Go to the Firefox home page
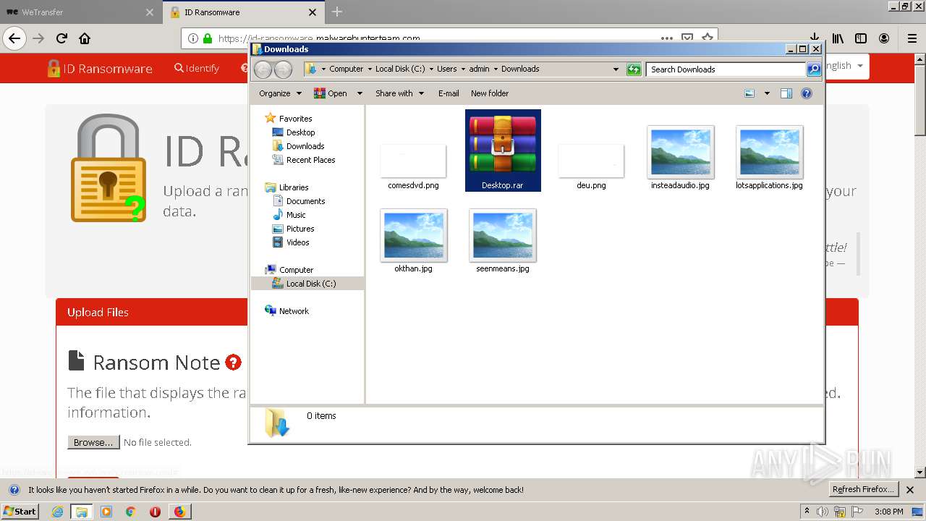The height and width of the screenshot is (521, 926). click(85, 38)
